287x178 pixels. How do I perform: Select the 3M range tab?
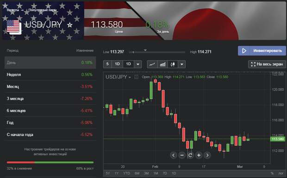(146, 173)
